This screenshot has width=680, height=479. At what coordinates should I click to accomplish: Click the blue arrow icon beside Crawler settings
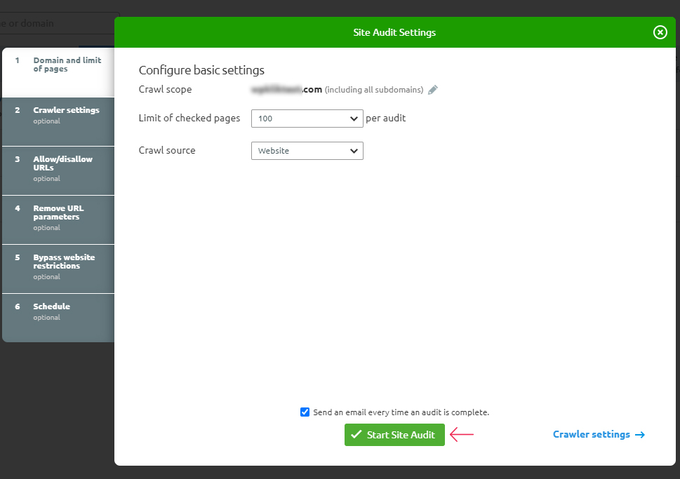639,434
